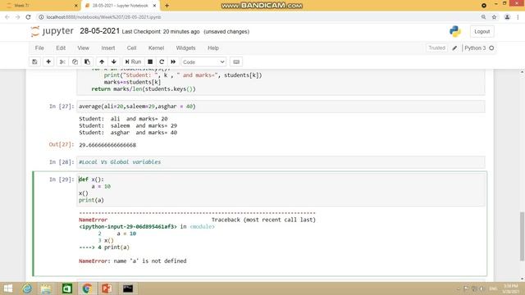The image size is (525, 295).
Task: Open a new browser tab with the plus icon
Action: 167,6
